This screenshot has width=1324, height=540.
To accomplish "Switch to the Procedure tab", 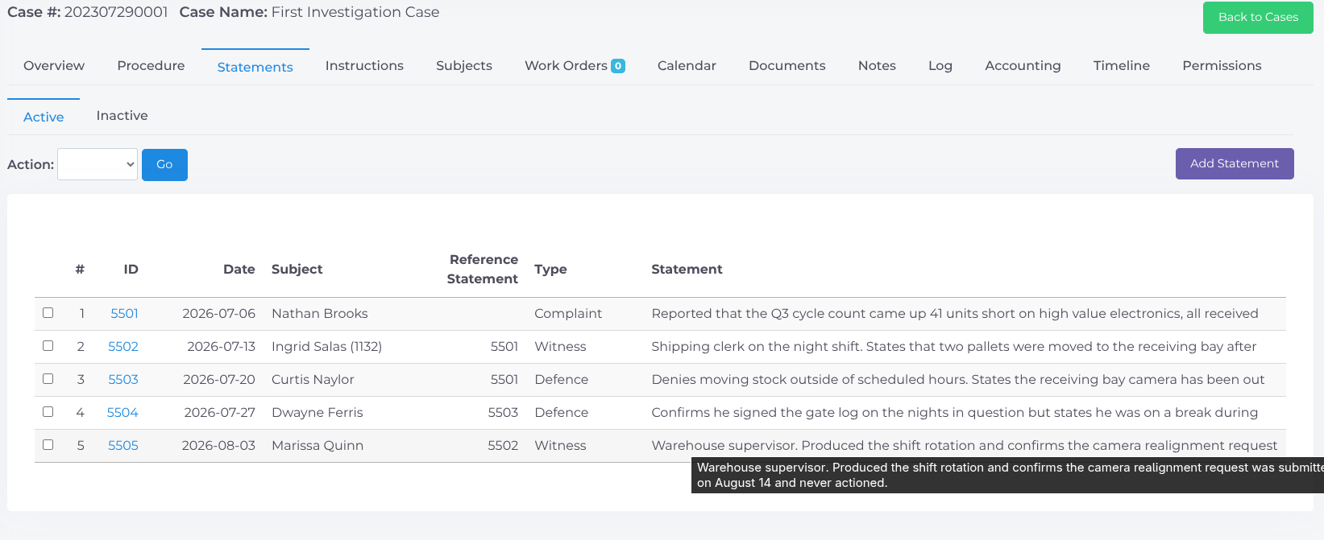I will (151, 66).
